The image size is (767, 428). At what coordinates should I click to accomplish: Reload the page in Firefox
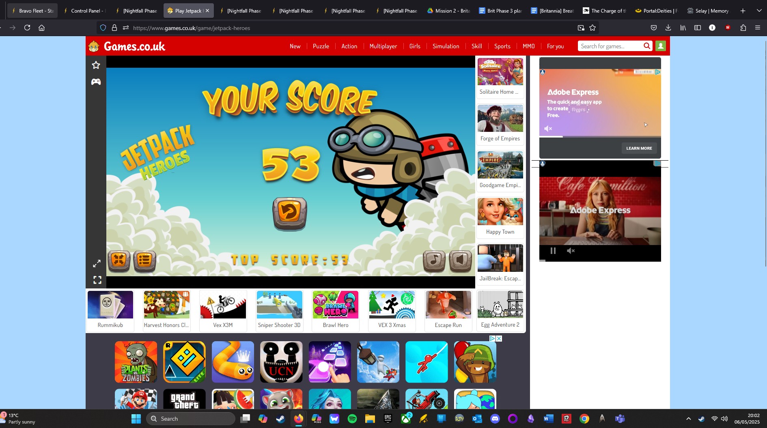(x=27, y=28)
